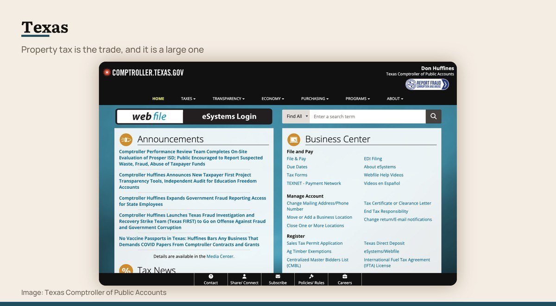Image resolution: width=556 pixels, height=306 pixels.
Task: Open the Contact footer icon
Action: 211,276
